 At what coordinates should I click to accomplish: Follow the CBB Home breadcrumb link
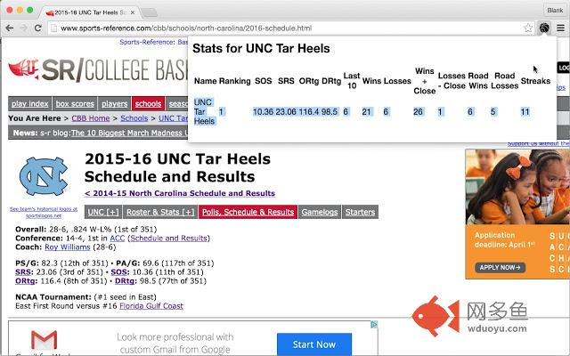pyautogui.click(x=91, y=118)
